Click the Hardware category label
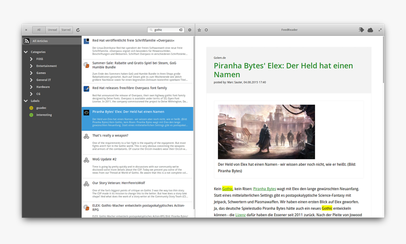The height and width of the screenshot is (244, 406). tap(43, 87)
